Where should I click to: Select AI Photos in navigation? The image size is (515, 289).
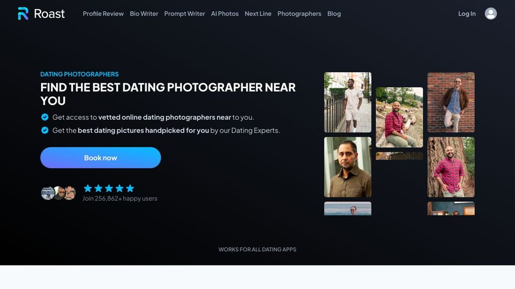(x=224, y=14)
